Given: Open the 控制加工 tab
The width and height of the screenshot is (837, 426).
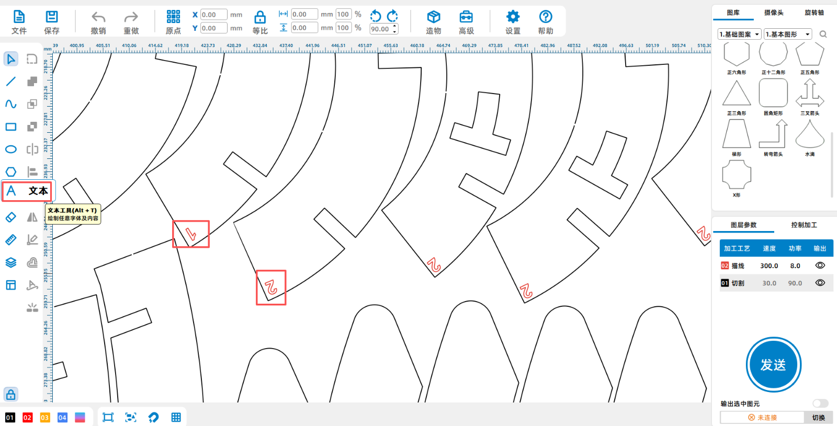Looking at the screenshot, I should [x=804, y=225].
